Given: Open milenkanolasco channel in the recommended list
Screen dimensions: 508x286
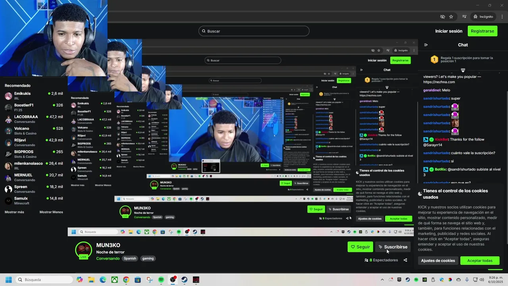Looking at the screenshot, I should [x=34, y=166].
